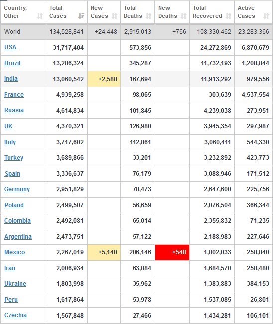This screenshot has width=273, height=324.
Task: Sort by Total Recovered arrows icon
Action: click(228, 16)
